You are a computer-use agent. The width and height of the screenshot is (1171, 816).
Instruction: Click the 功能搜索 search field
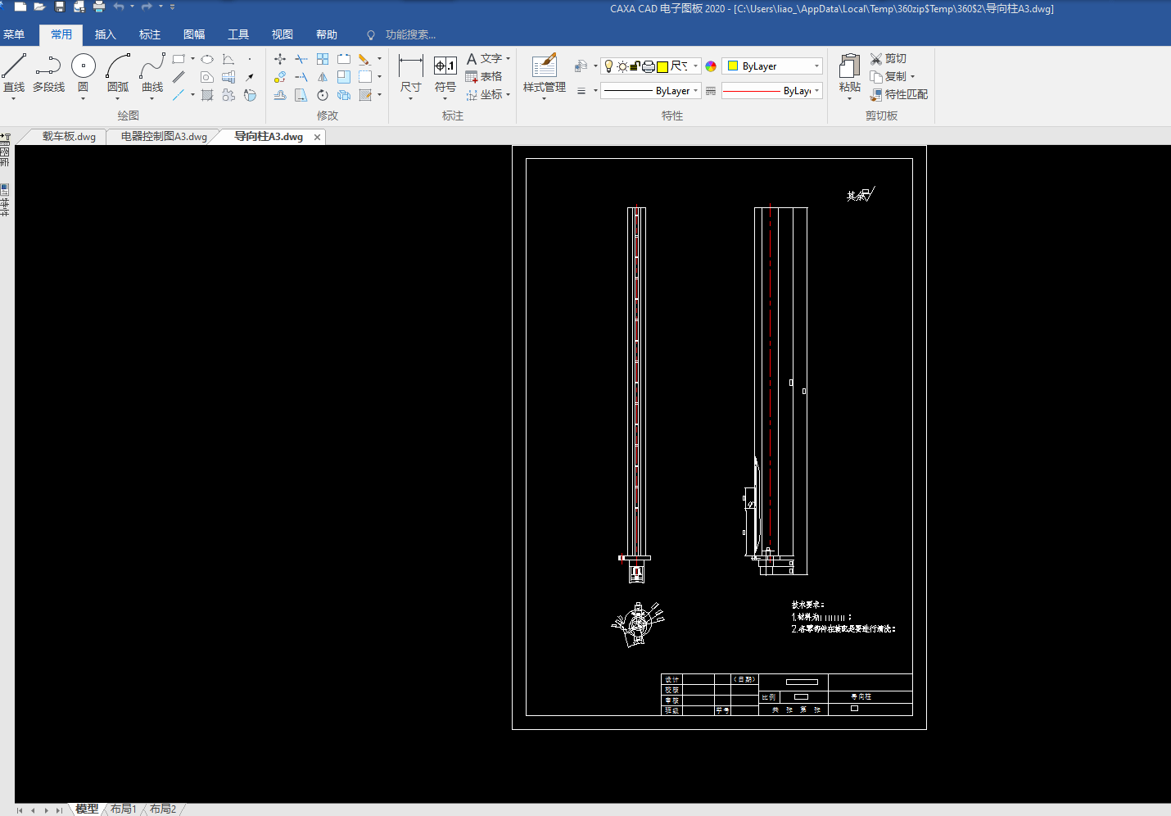coord(410,34)
